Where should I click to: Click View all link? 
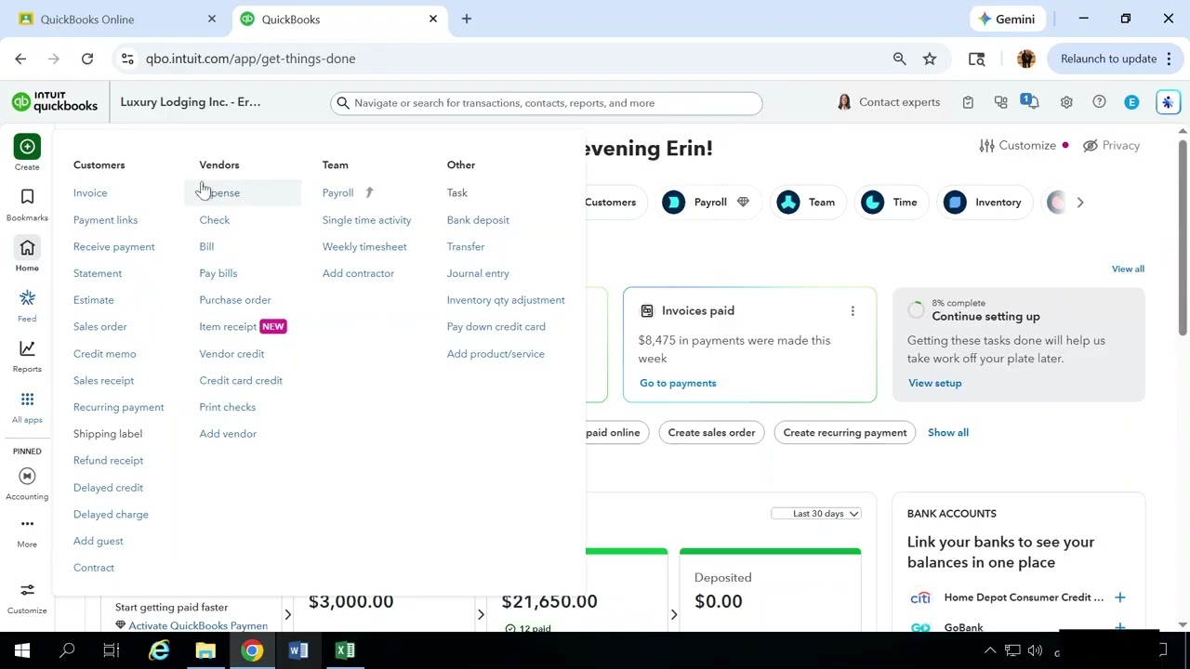tap(1128, 269)
